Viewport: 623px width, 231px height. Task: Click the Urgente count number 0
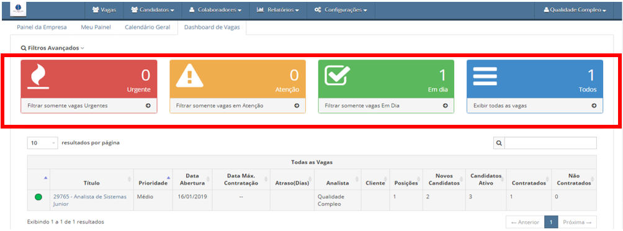146,76
